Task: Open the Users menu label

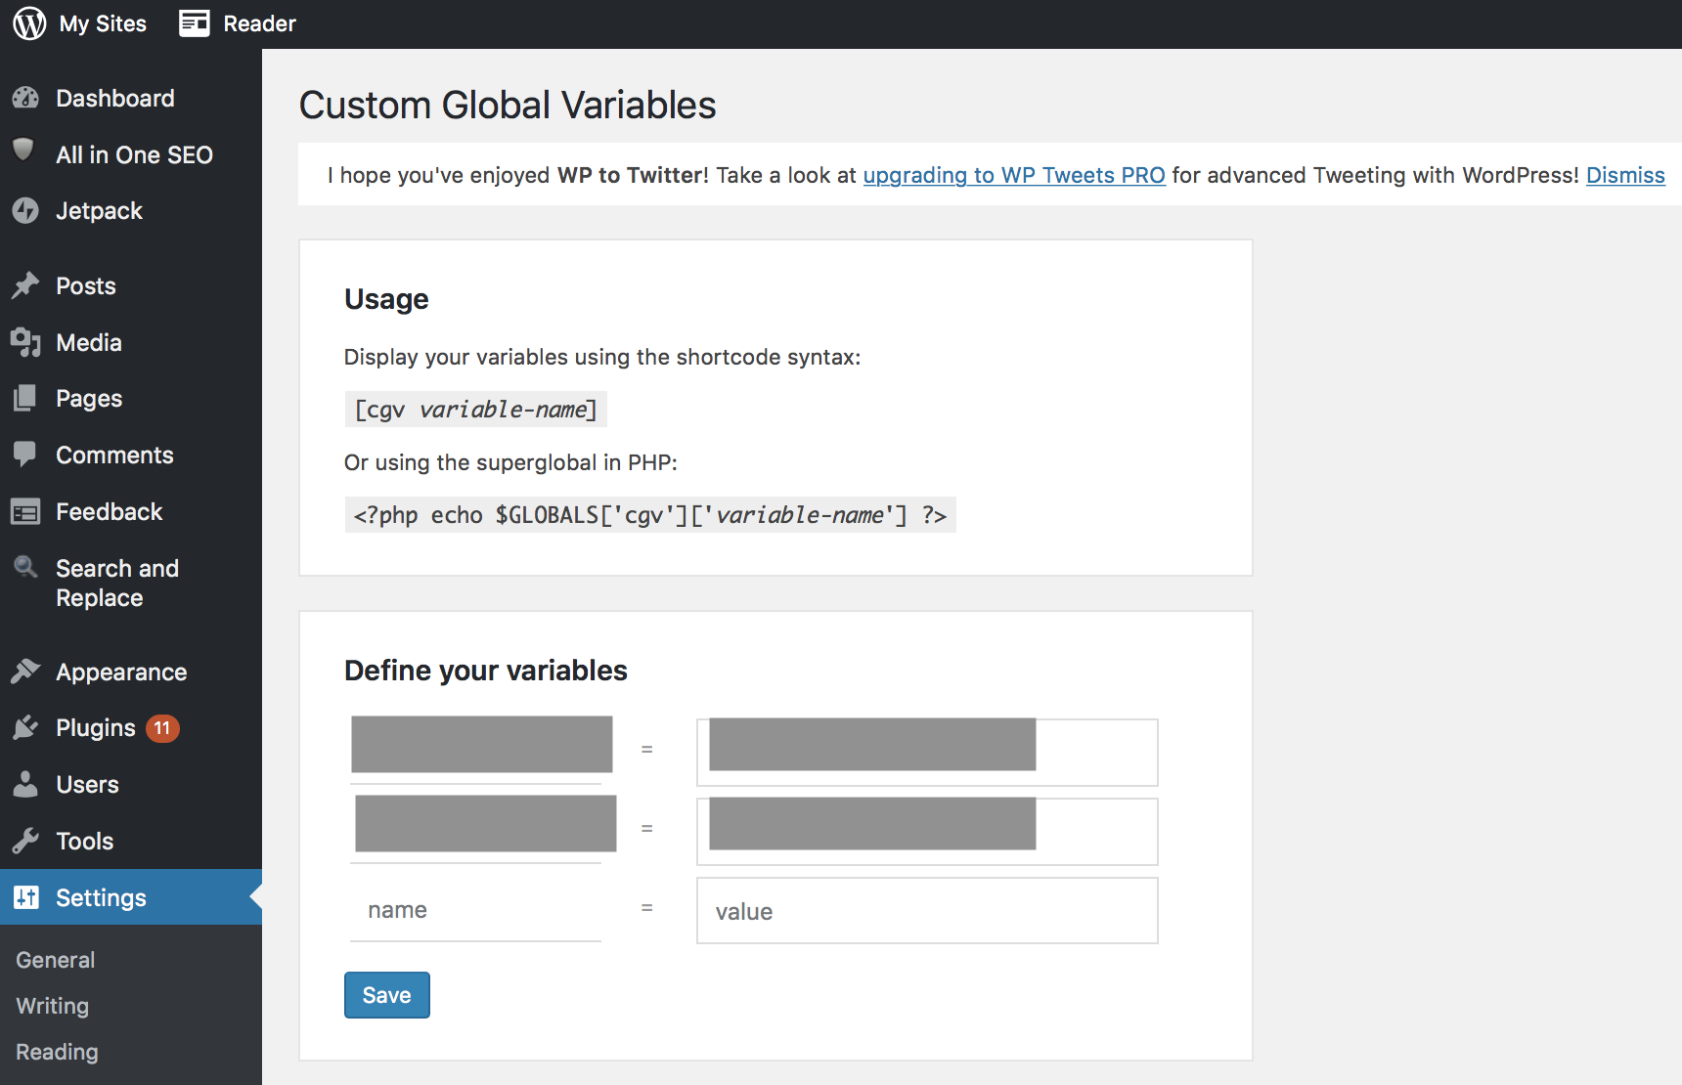Action: click(x=87, y=784)
